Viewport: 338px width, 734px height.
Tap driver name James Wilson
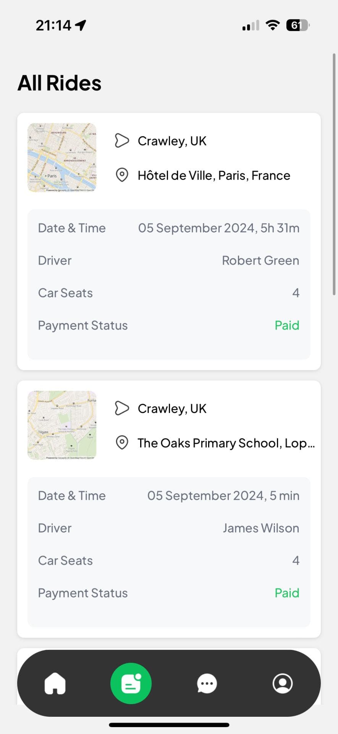(x=261, y=528)
